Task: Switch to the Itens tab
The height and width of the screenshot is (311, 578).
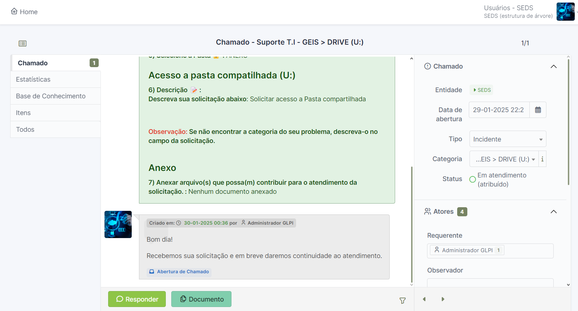Action: pyautogui.click(x=56, y=113)
